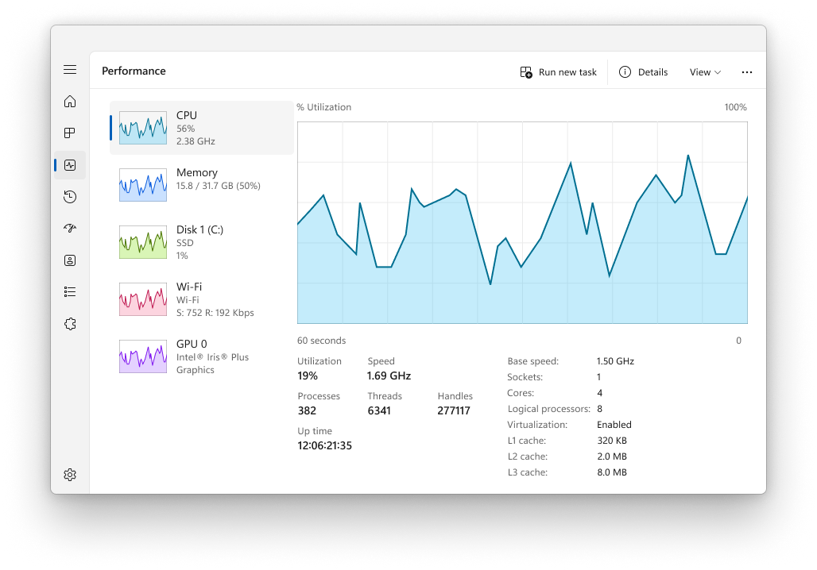Image resolution: width=817 pixels, height=570 pixels.
Task: Open the Users page icon
Action: click(x=70, y=260)
